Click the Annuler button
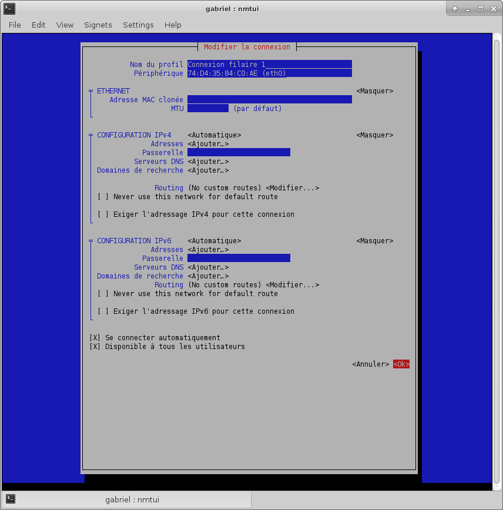503x510 pixels. 371,364
